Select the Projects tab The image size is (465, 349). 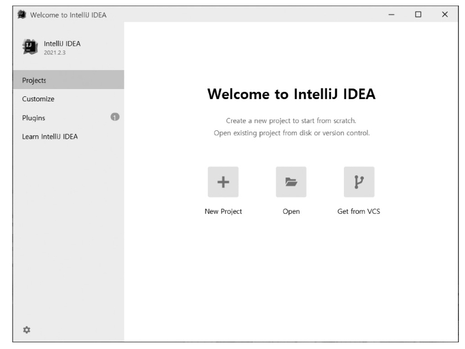68,80
